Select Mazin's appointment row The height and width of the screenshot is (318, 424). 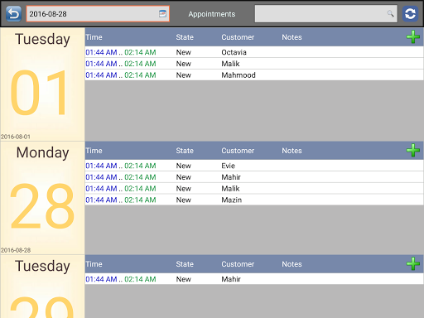[254, 200]
